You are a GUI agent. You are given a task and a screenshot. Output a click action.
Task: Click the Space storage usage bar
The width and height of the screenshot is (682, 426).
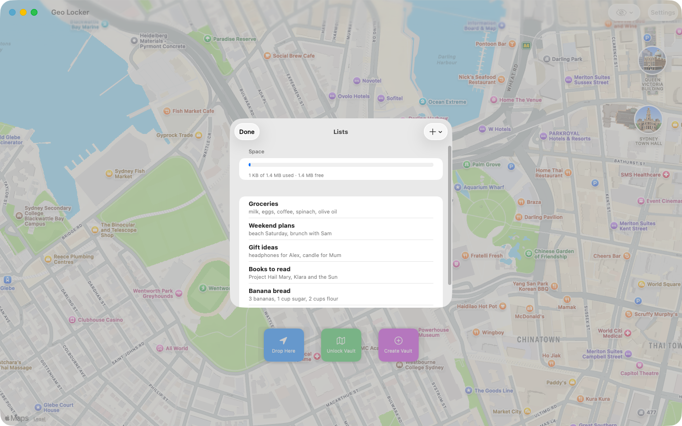(341, 165)
